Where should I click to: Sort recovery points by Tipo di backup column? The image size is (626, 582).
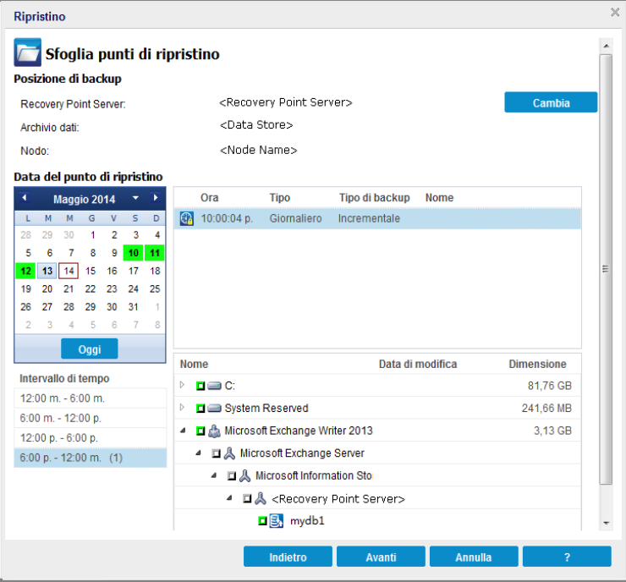pyautogui.click(x=375, y=198)
